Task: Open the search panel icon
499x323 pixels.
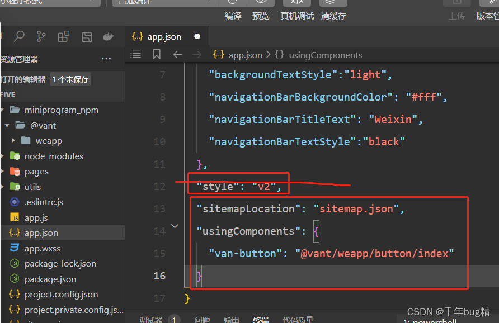Action: (x=19, y=36)
